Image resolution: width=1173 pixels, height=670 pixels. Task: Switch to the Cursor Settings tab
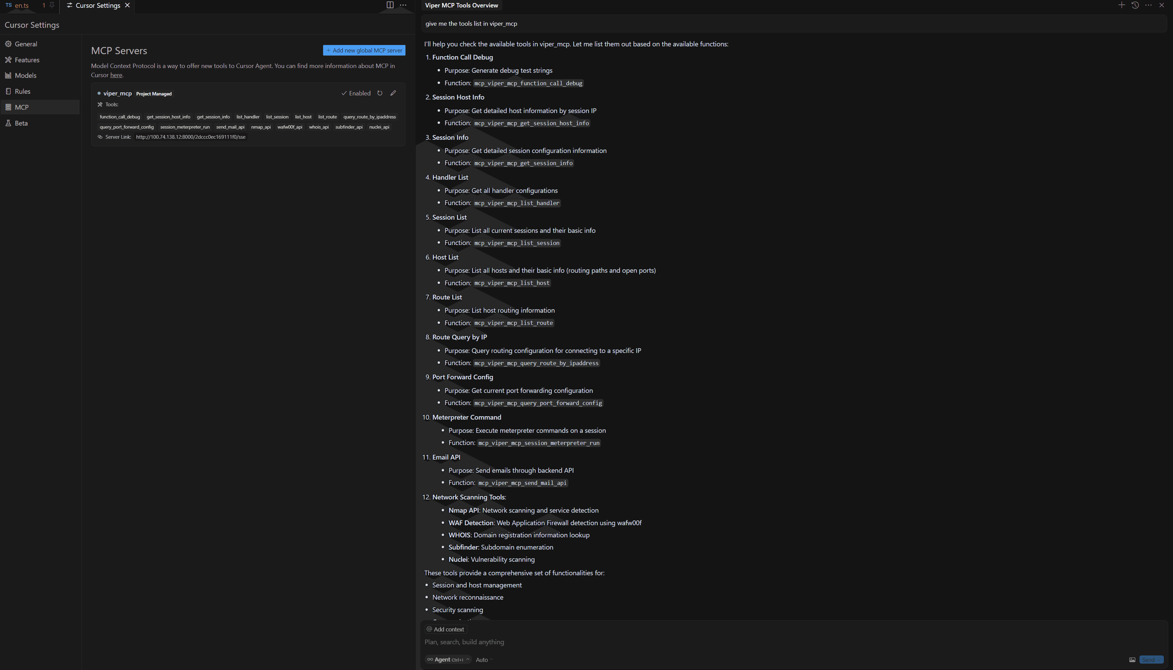[x=98, y=5]
